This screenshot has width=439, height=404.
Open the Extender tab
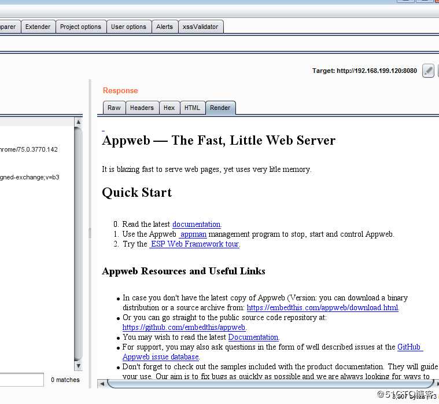pos(38,27)
